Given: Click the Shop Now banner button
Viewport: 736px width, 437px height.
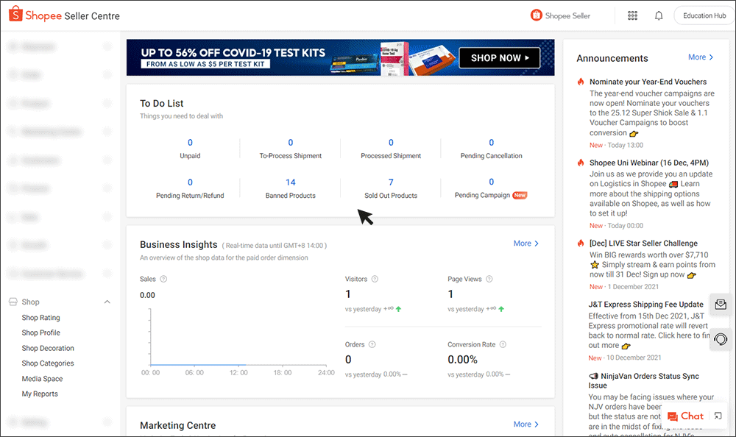Looking at the screenshot, I should click(500, 57).
